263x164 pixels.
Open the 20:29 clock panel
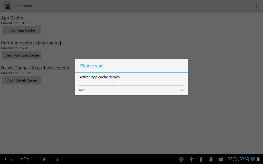238,159
